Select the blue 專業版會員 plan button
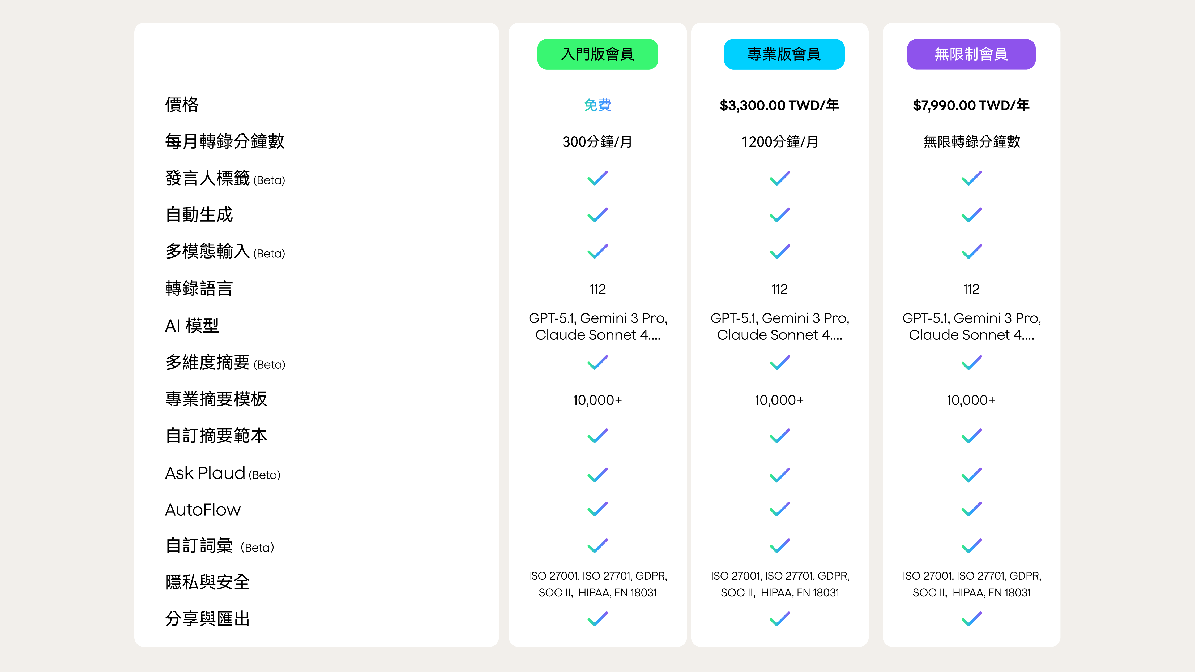This screenshot has width=1195, height=672. [x=784, y=54]
